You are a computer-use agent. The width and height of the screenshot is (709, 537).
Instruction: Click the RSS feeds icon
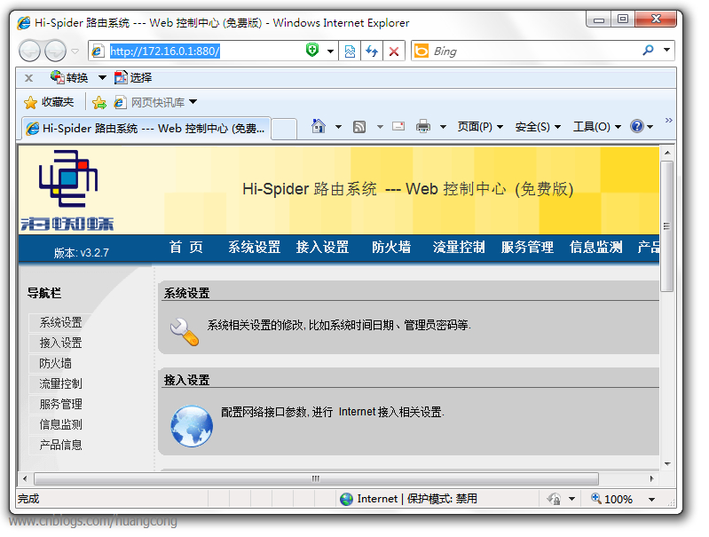[x=359, y=127]
